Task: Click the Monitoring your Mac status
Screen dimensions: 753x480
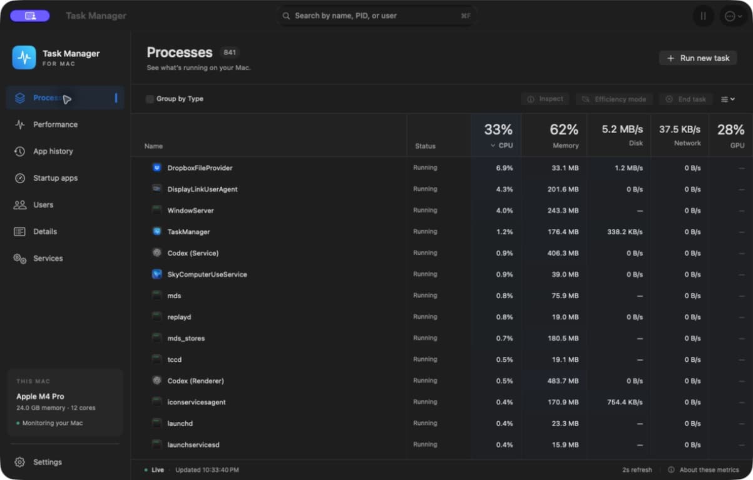Action: coord(50,423)
